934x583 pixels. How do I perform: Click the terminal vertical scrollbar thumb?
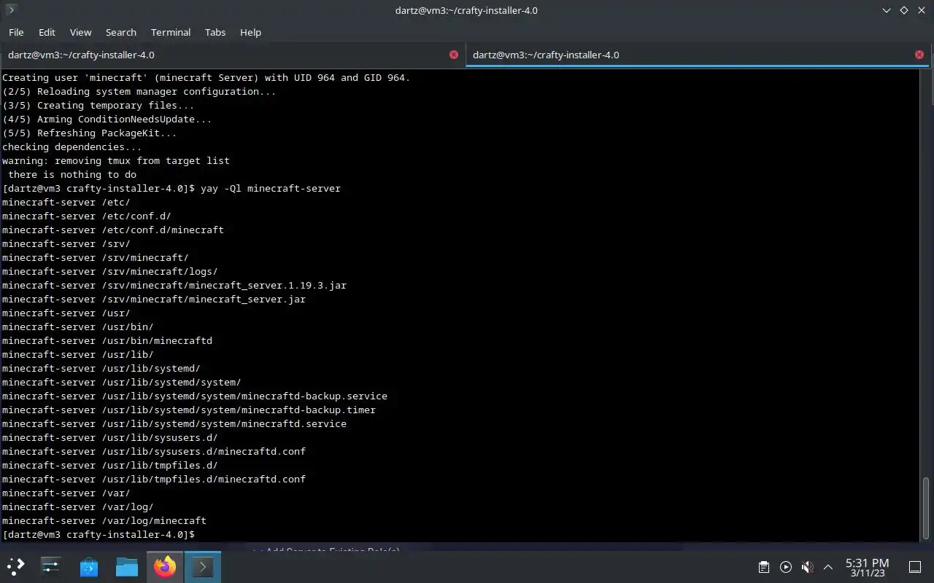pos(926,509)
